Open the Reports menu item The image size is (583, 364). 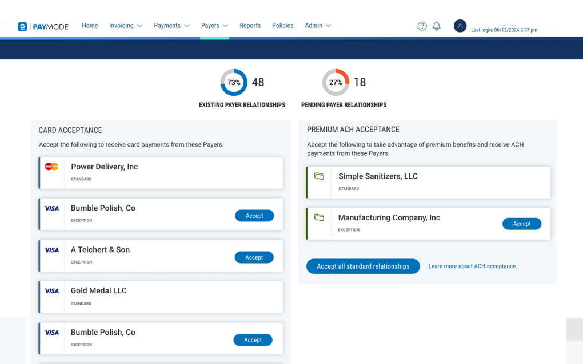pos(250,26)
